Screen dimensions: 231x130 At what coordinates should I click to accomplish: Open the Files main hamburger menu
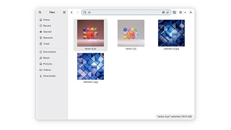(x=64, y=12)
